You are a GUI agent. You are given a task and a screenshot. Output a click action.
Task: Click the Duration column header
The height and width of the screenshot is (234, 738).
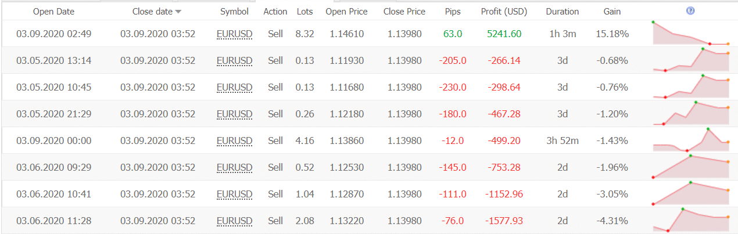coord(563,12)
